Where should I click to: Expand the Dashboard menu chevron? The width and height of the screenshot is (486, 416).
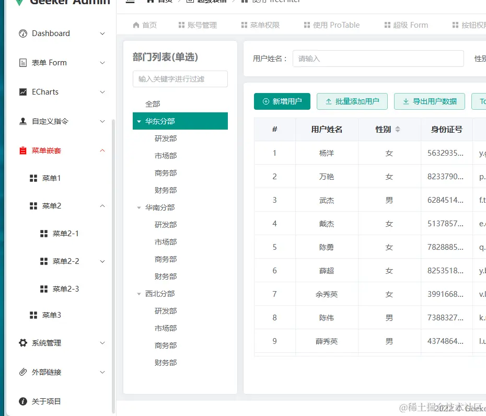tap(102, 33)
